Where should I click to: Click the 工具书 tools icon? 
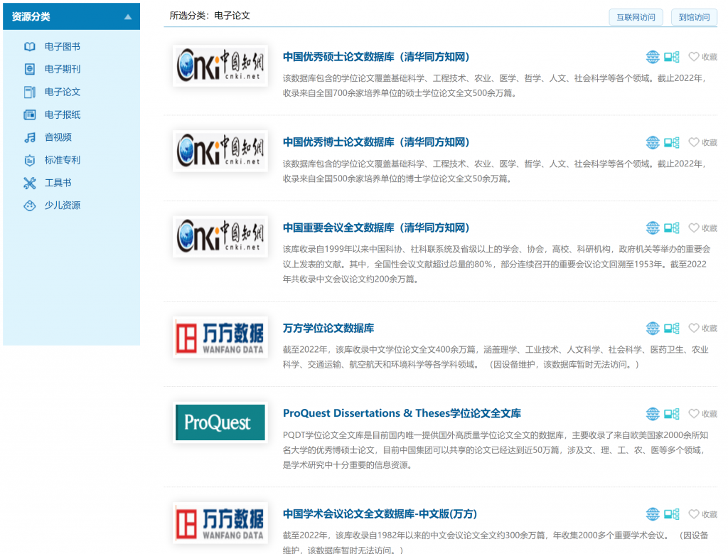30,183
